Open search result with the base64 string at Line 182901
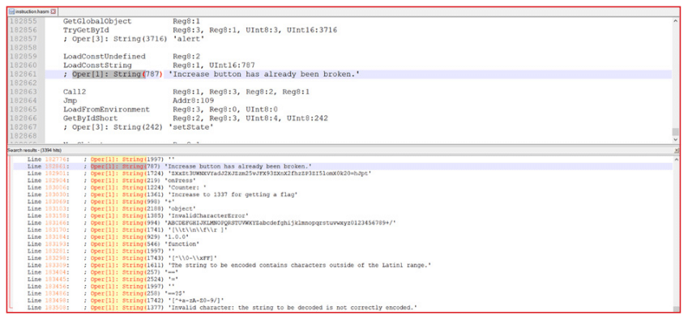The width and height of the screenshot is (688, 316). pyautogui.click(x=199, y=173)
